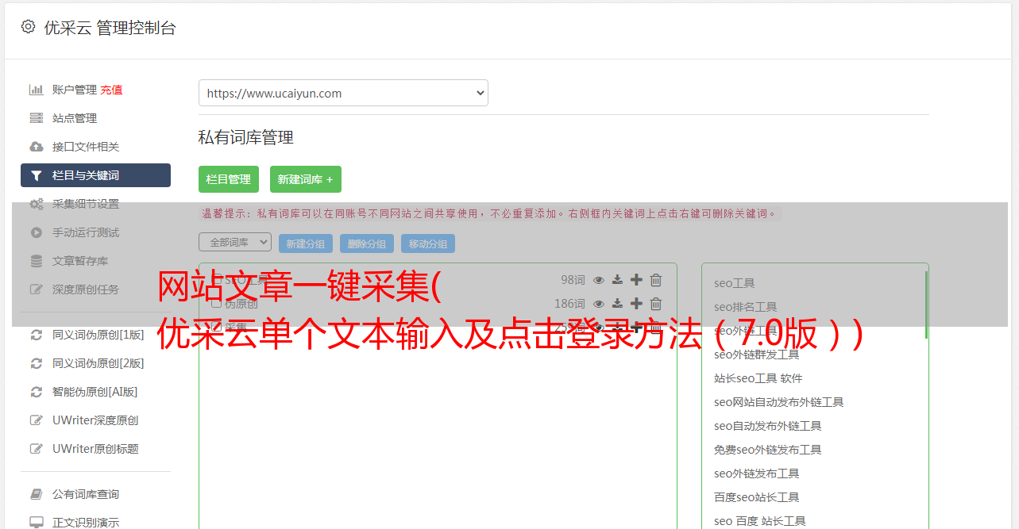Add keywords to the 186词 伪原创 library
Screen dimensions: 1019x529
636,304
